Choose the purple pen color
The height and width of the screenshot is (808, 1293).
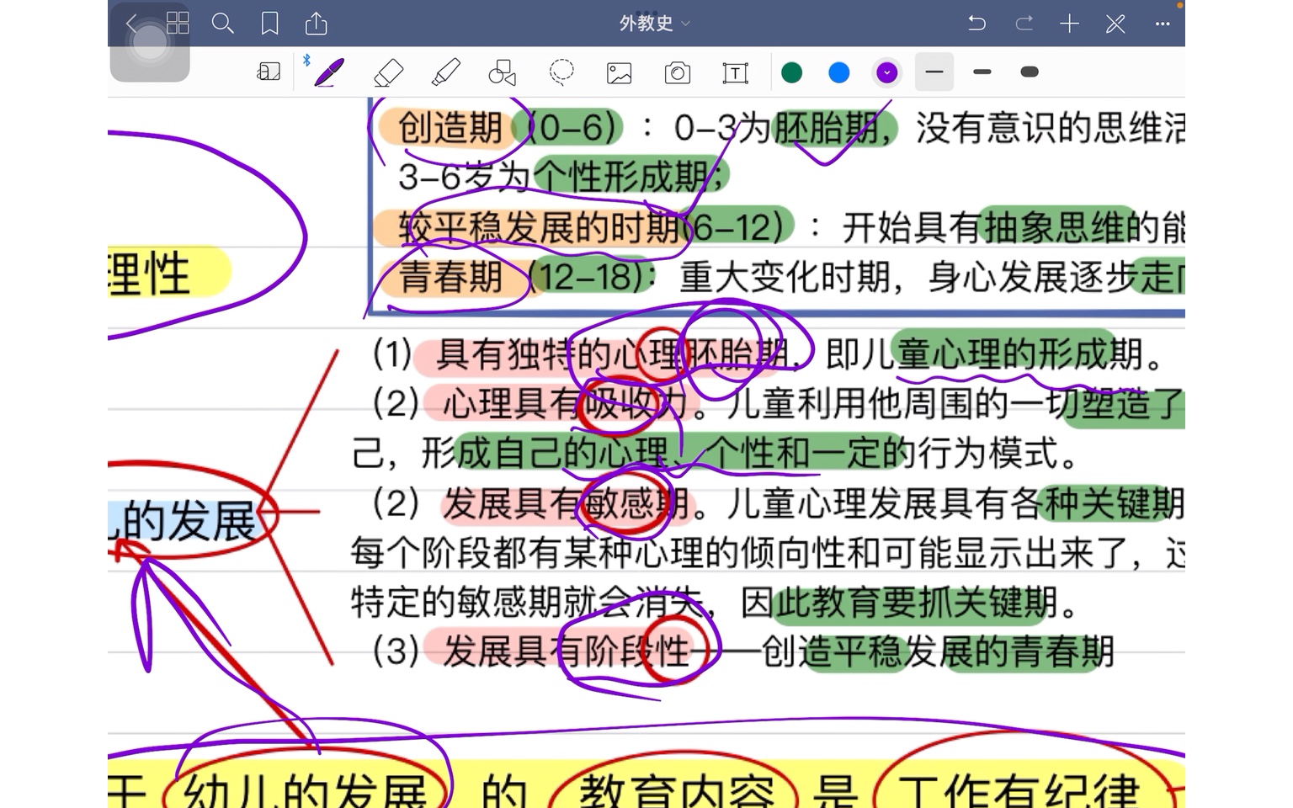(886, 72)
